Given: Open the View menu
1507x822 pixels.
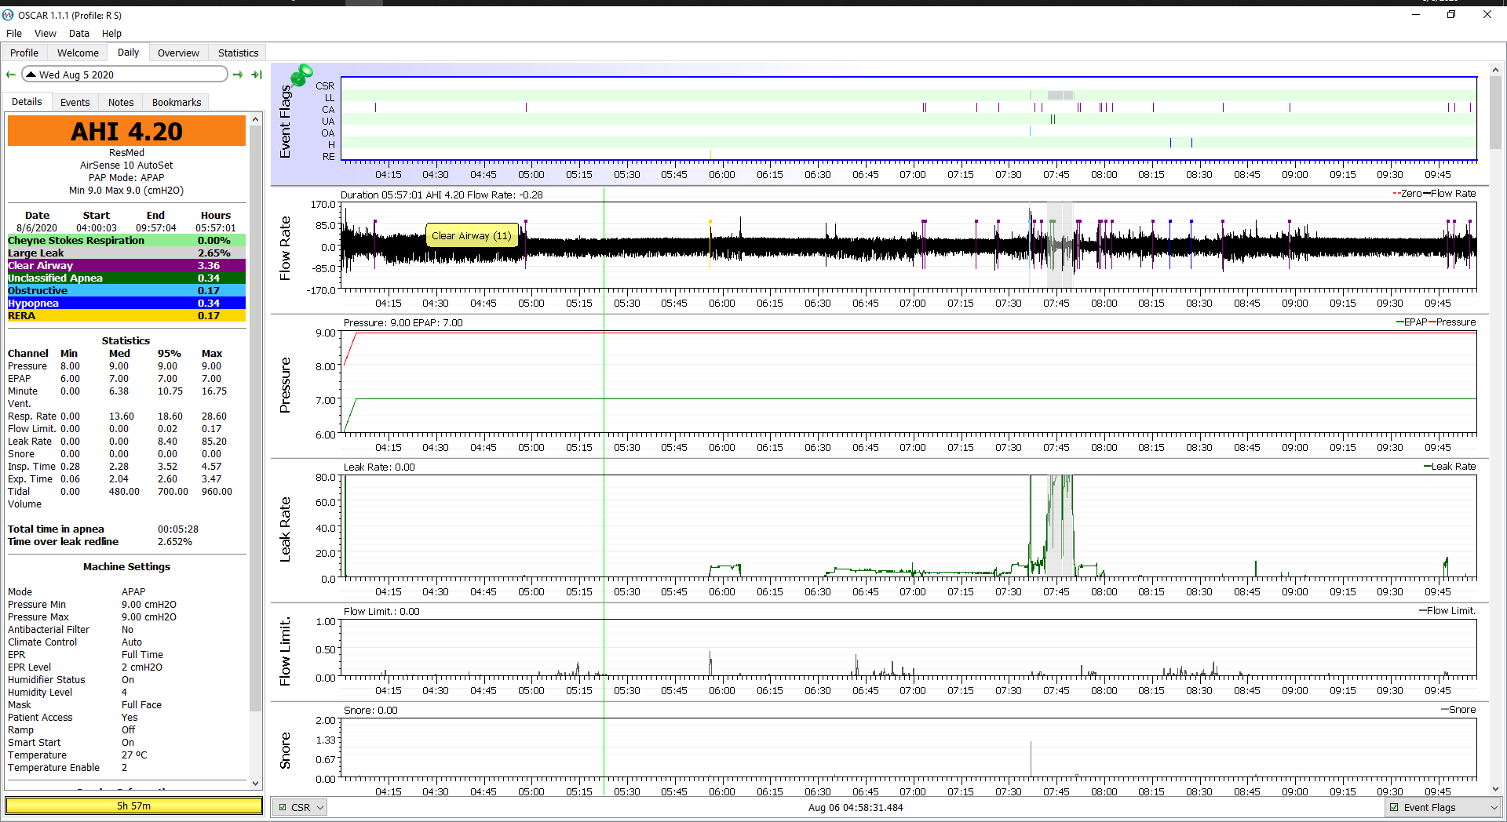Looking at the screenshot, I should (45, 34).
